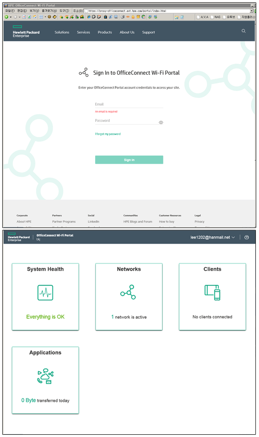Click the Hewlett Packard Enterprise logo in header
This screenshot has width=259, height=437.
[x=26, y=32]
